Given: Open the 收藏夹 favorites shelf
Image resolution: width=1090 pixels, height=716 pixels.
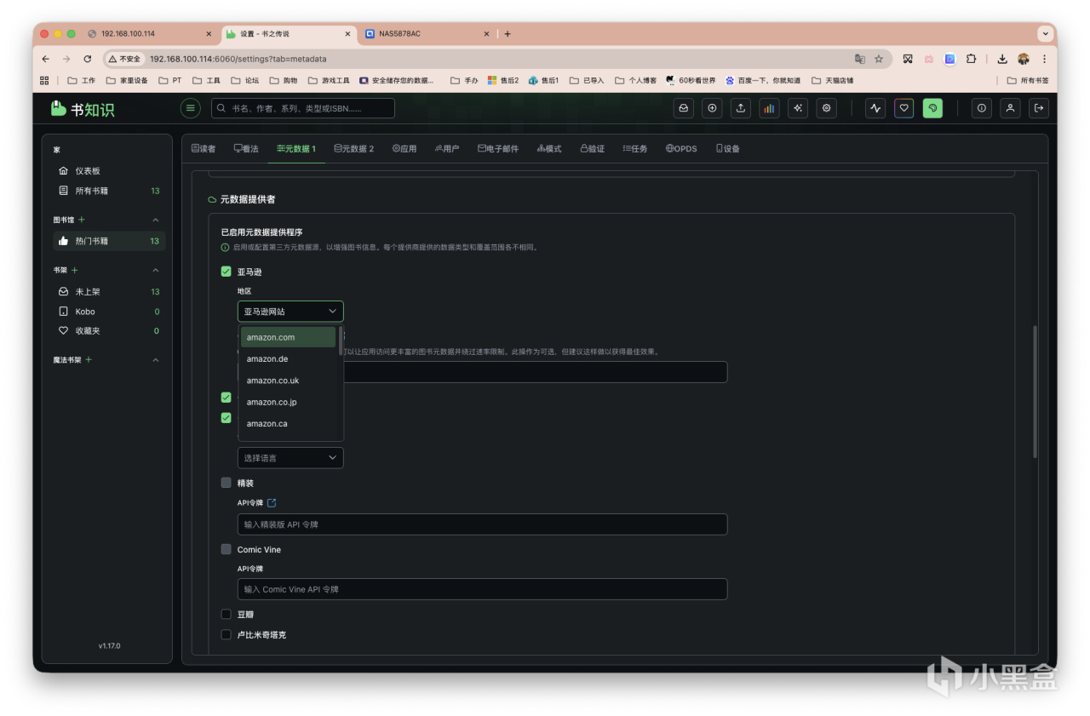Looking at the screenshot, I should [109, 331].
